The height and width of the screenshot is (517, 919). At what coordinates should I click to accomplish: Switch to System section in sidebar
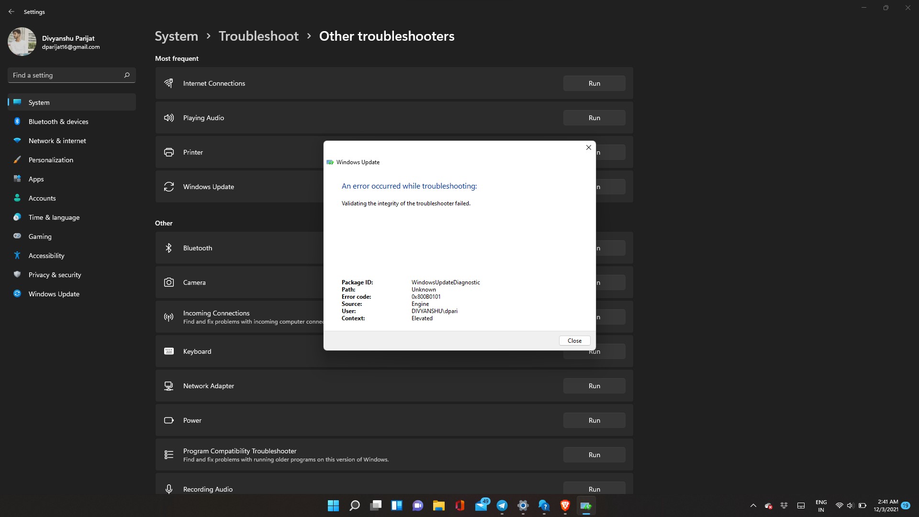click(38, 102)
